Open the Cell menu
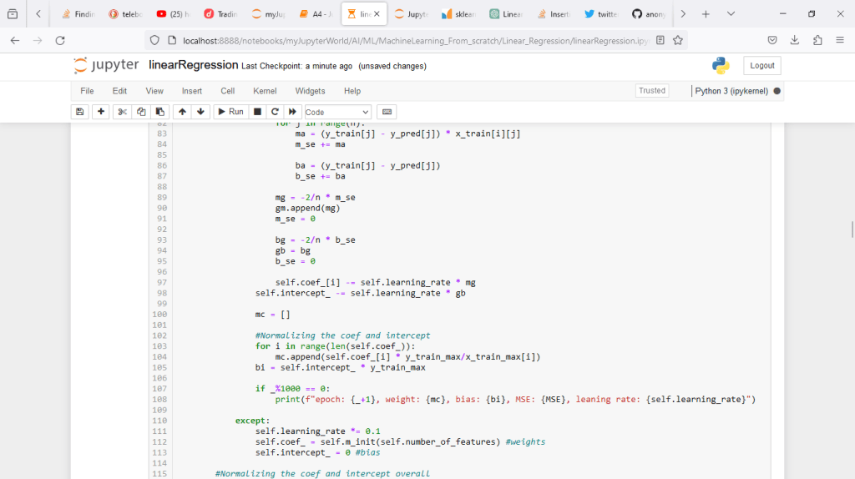This screenshot has height=479, width=855. pos(227,91)
